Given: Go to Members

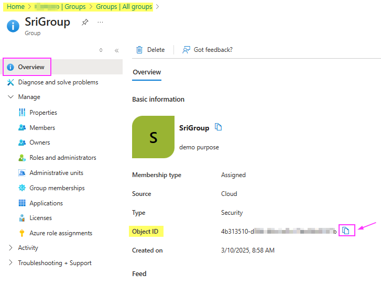Looking at the screenshot, I should point(42,127).
